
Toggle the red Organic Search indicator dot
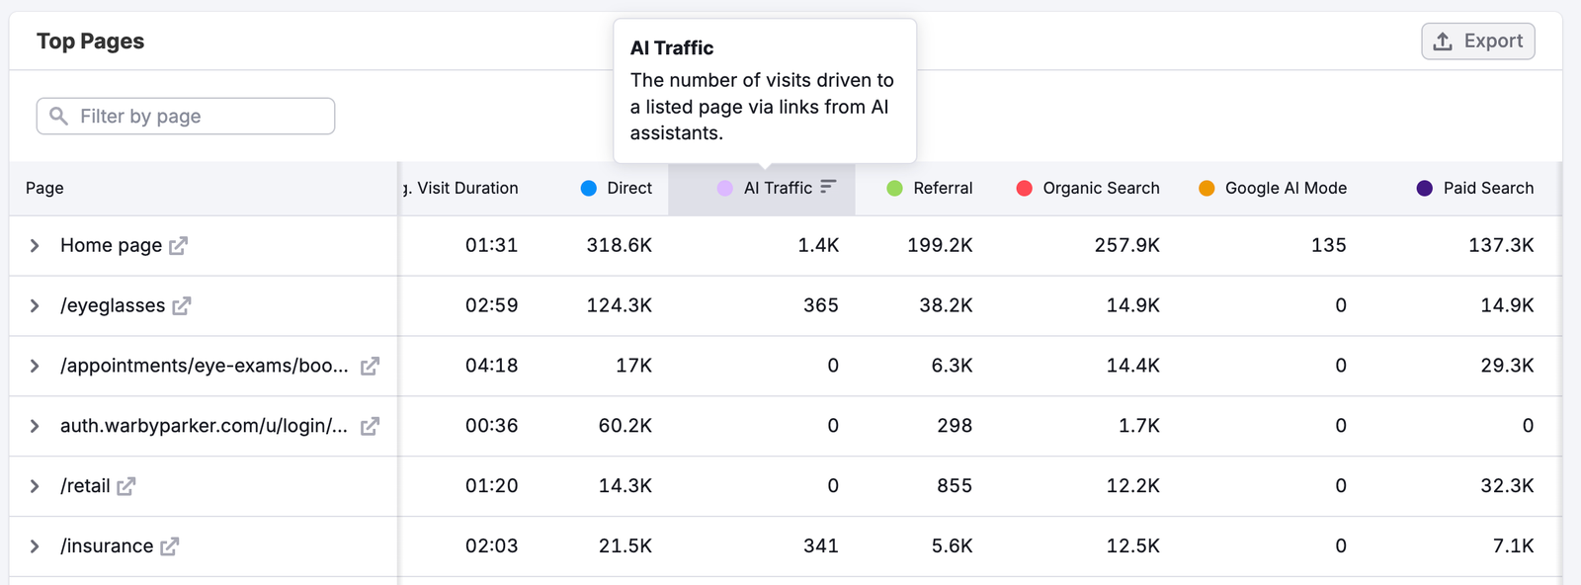pyautogui.click(x=1024, y=187)
